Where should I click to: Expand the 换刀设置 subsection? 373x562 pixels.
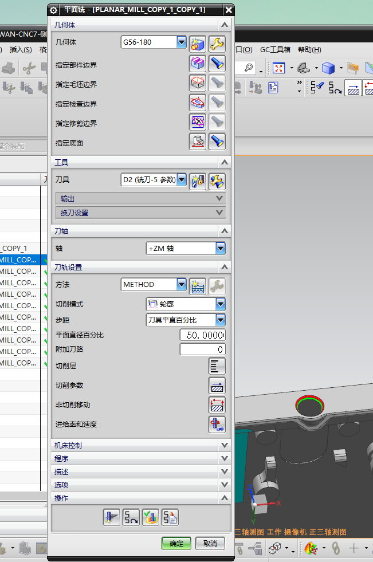[141, 213]
